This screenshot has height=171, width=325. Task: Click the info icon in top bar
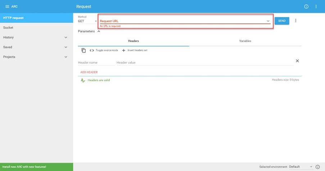306,6
